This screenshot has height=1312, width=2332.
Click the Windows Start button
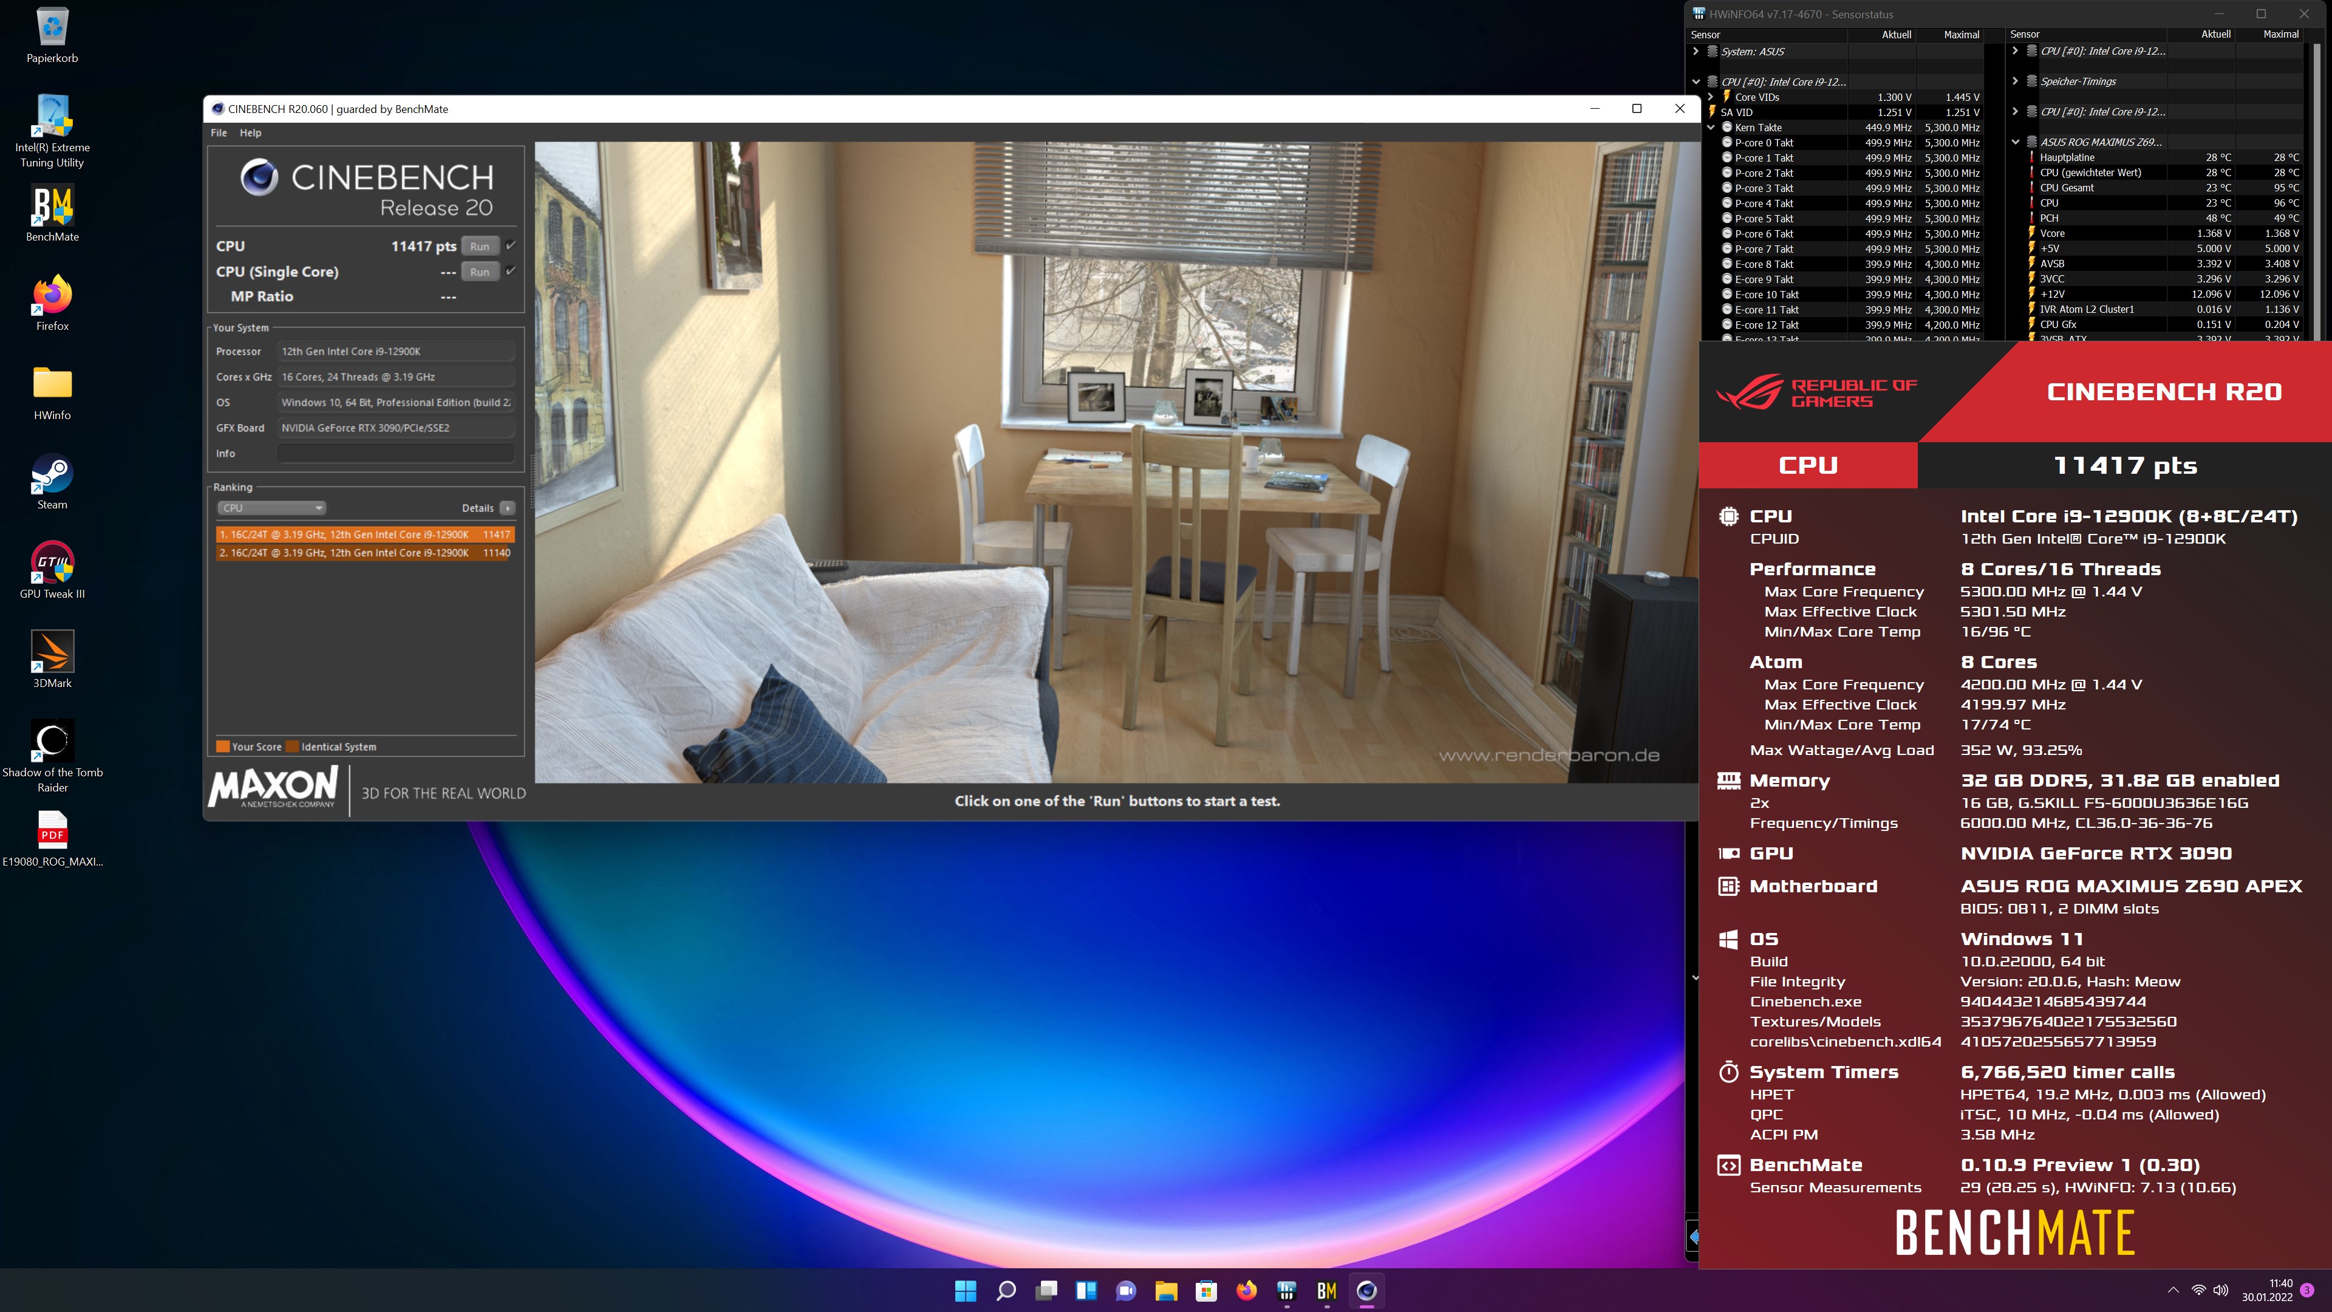pyautogui.click(x=966, y=1290)
